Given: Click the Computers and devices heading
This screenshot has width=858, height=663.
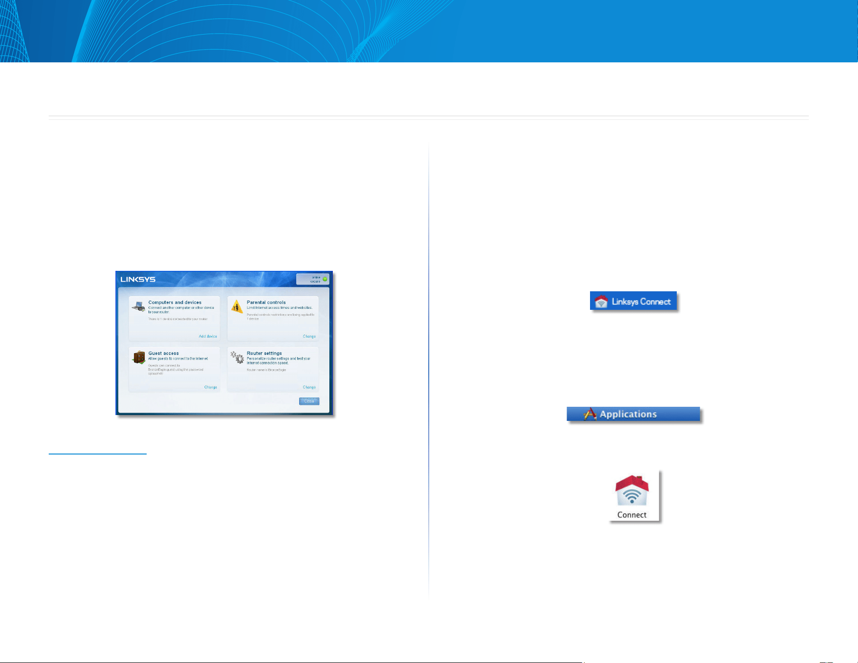Looking at the screenshot, I should pos(175,303).
